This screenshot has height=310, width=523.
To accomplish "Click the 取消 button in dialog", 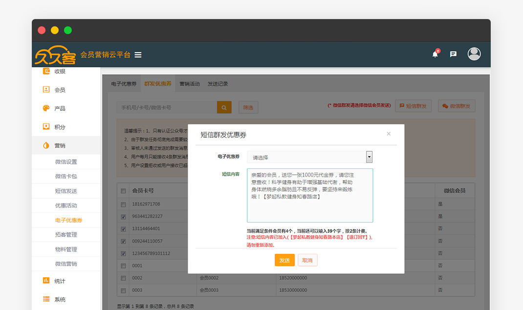I will pos(307,260).
